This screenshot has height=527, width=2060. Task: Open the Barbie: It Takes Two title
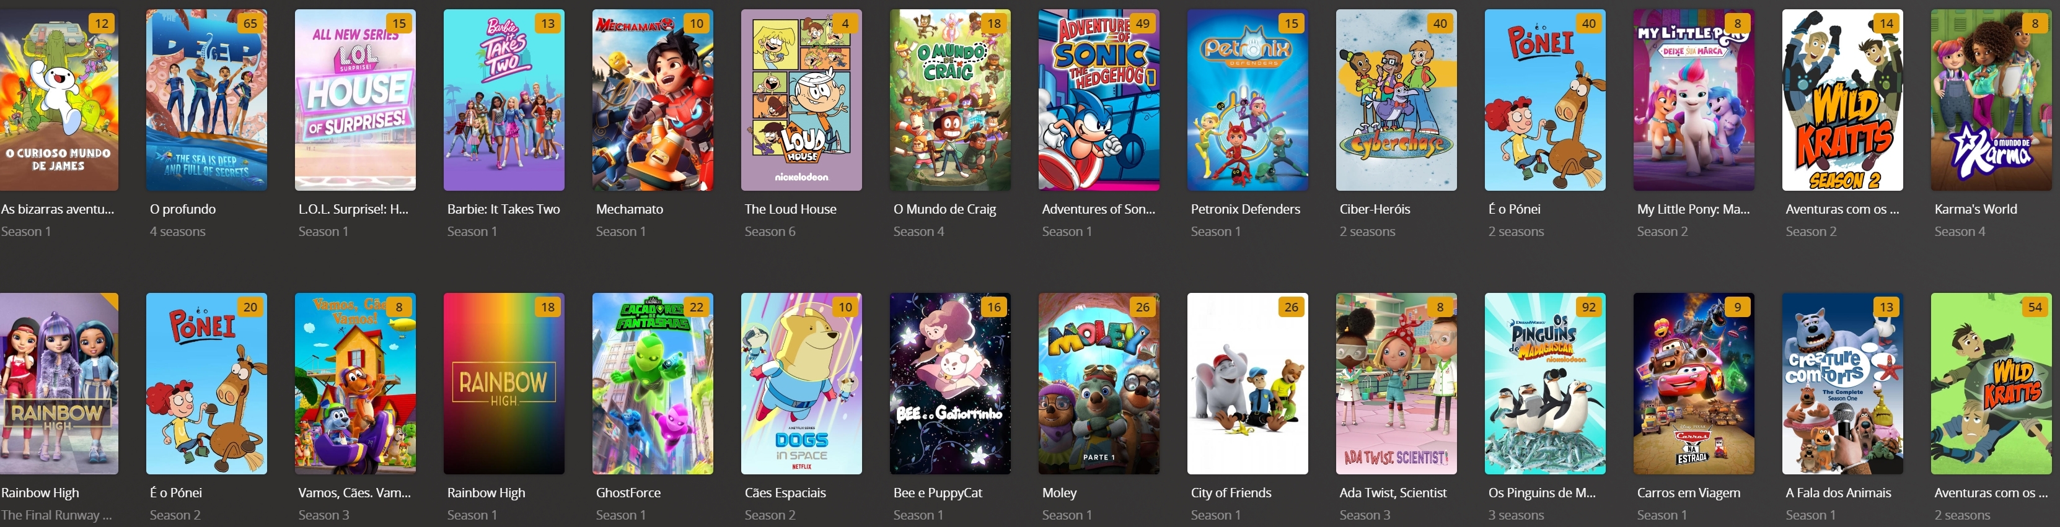click(x=504, y=209)
